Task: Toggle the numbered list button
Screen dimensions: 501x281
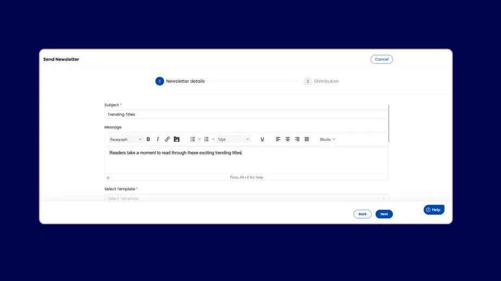Action: click(x=206, y=139)
